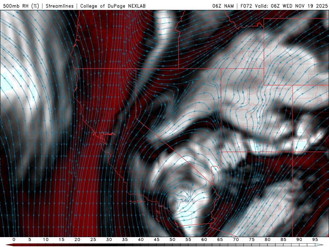Click the '95' value on the color scale
The image size is (329, 247).
coord(315,240)
